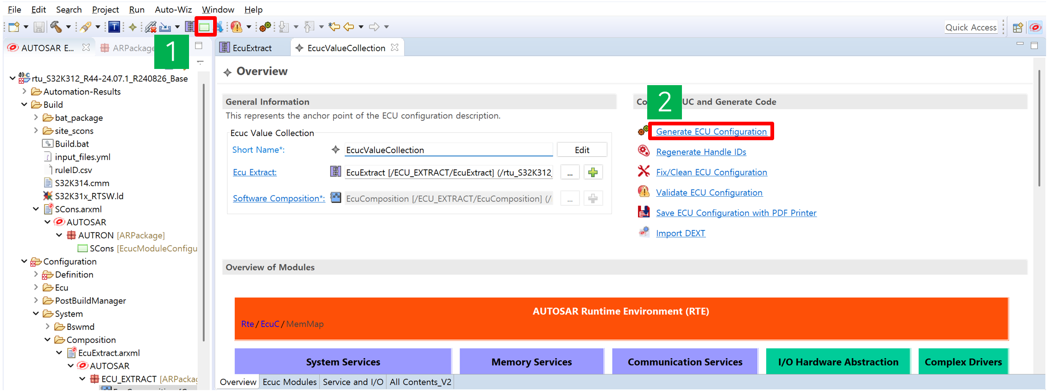Click the four-point star toolbar icon
Screen dimensions: 1047x391
(132, 27)
